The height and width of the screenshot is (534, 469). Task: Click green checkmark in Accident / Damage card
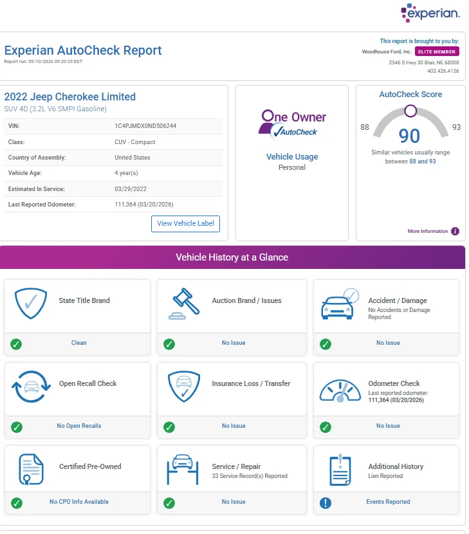tap(326, 344)
